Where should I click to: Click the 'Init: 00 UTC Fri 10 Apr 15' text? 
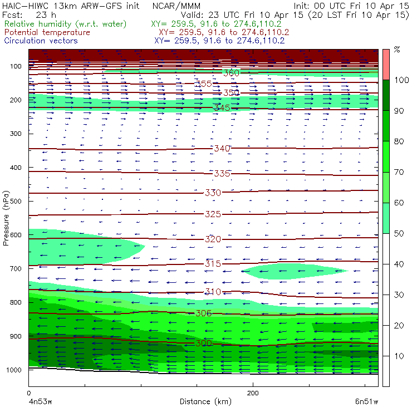(351, 6)
